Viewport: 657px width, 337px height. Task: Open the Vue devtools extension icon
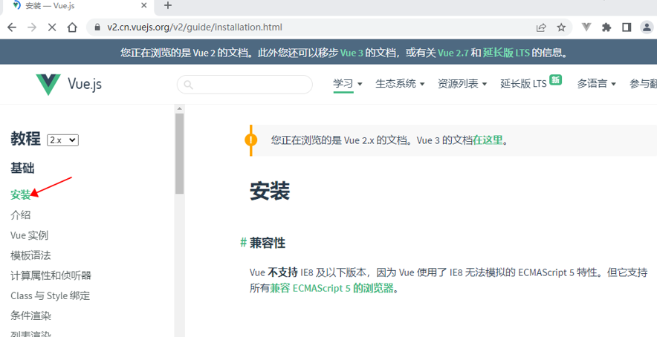[586, 27]
